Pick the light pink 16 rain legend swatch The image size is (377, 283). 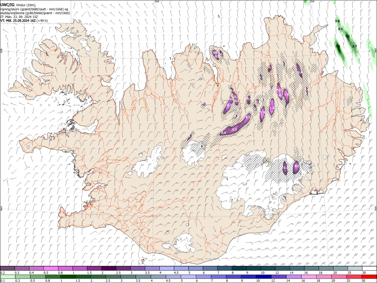point(309,277)
